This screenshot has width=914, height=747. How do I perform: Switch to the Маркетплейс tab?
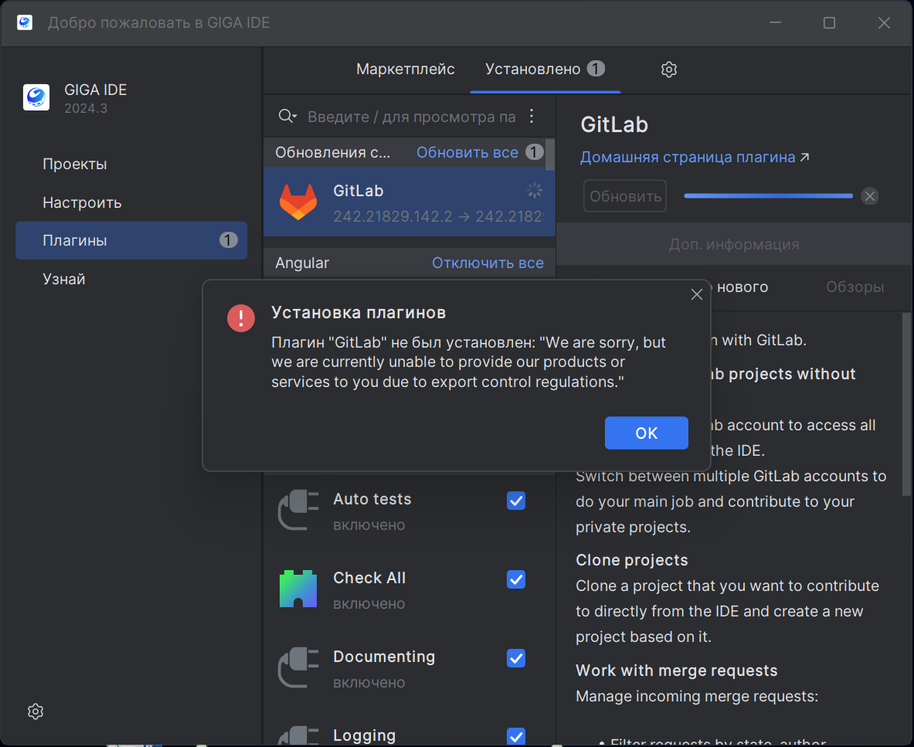point(405,70)
